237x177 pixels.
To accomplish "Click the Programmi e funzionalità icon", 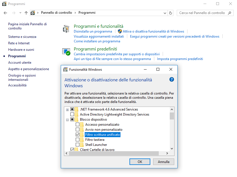I will [66, 29].
